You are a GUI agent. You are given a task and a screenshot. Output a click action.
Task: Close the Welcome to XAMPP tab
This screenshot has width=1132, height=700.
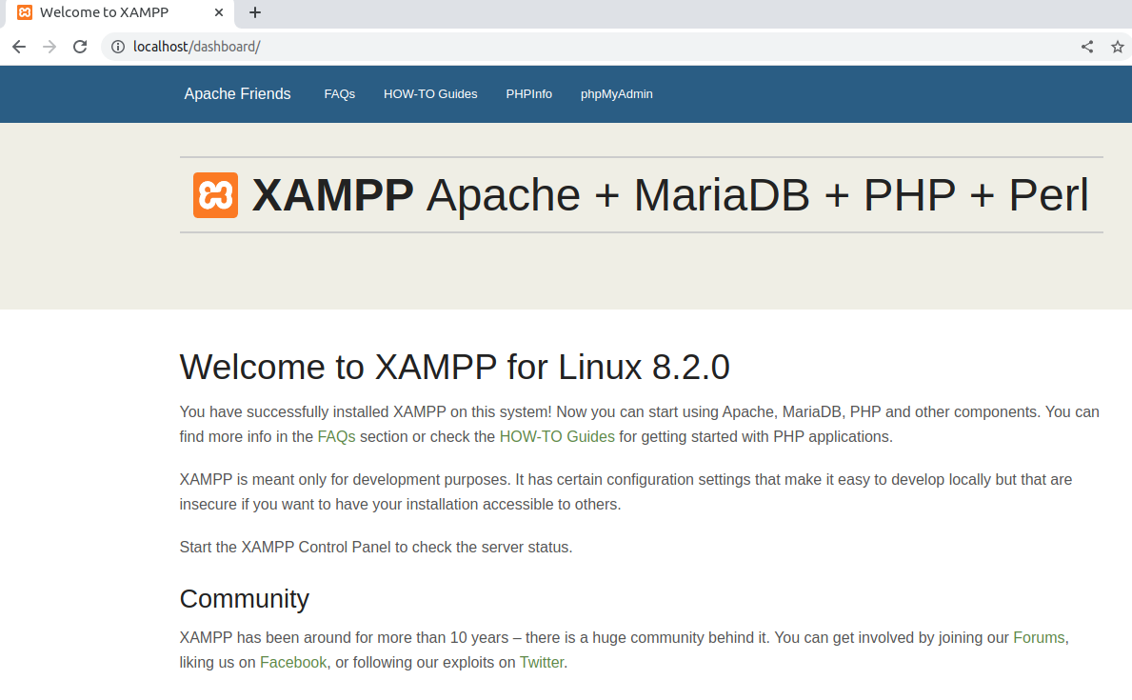point(219,12)
